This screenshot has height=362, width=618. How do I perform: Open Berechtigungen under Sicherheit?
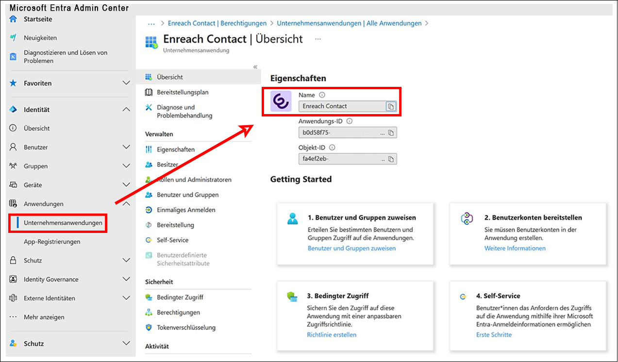click(x=178, y=313)
